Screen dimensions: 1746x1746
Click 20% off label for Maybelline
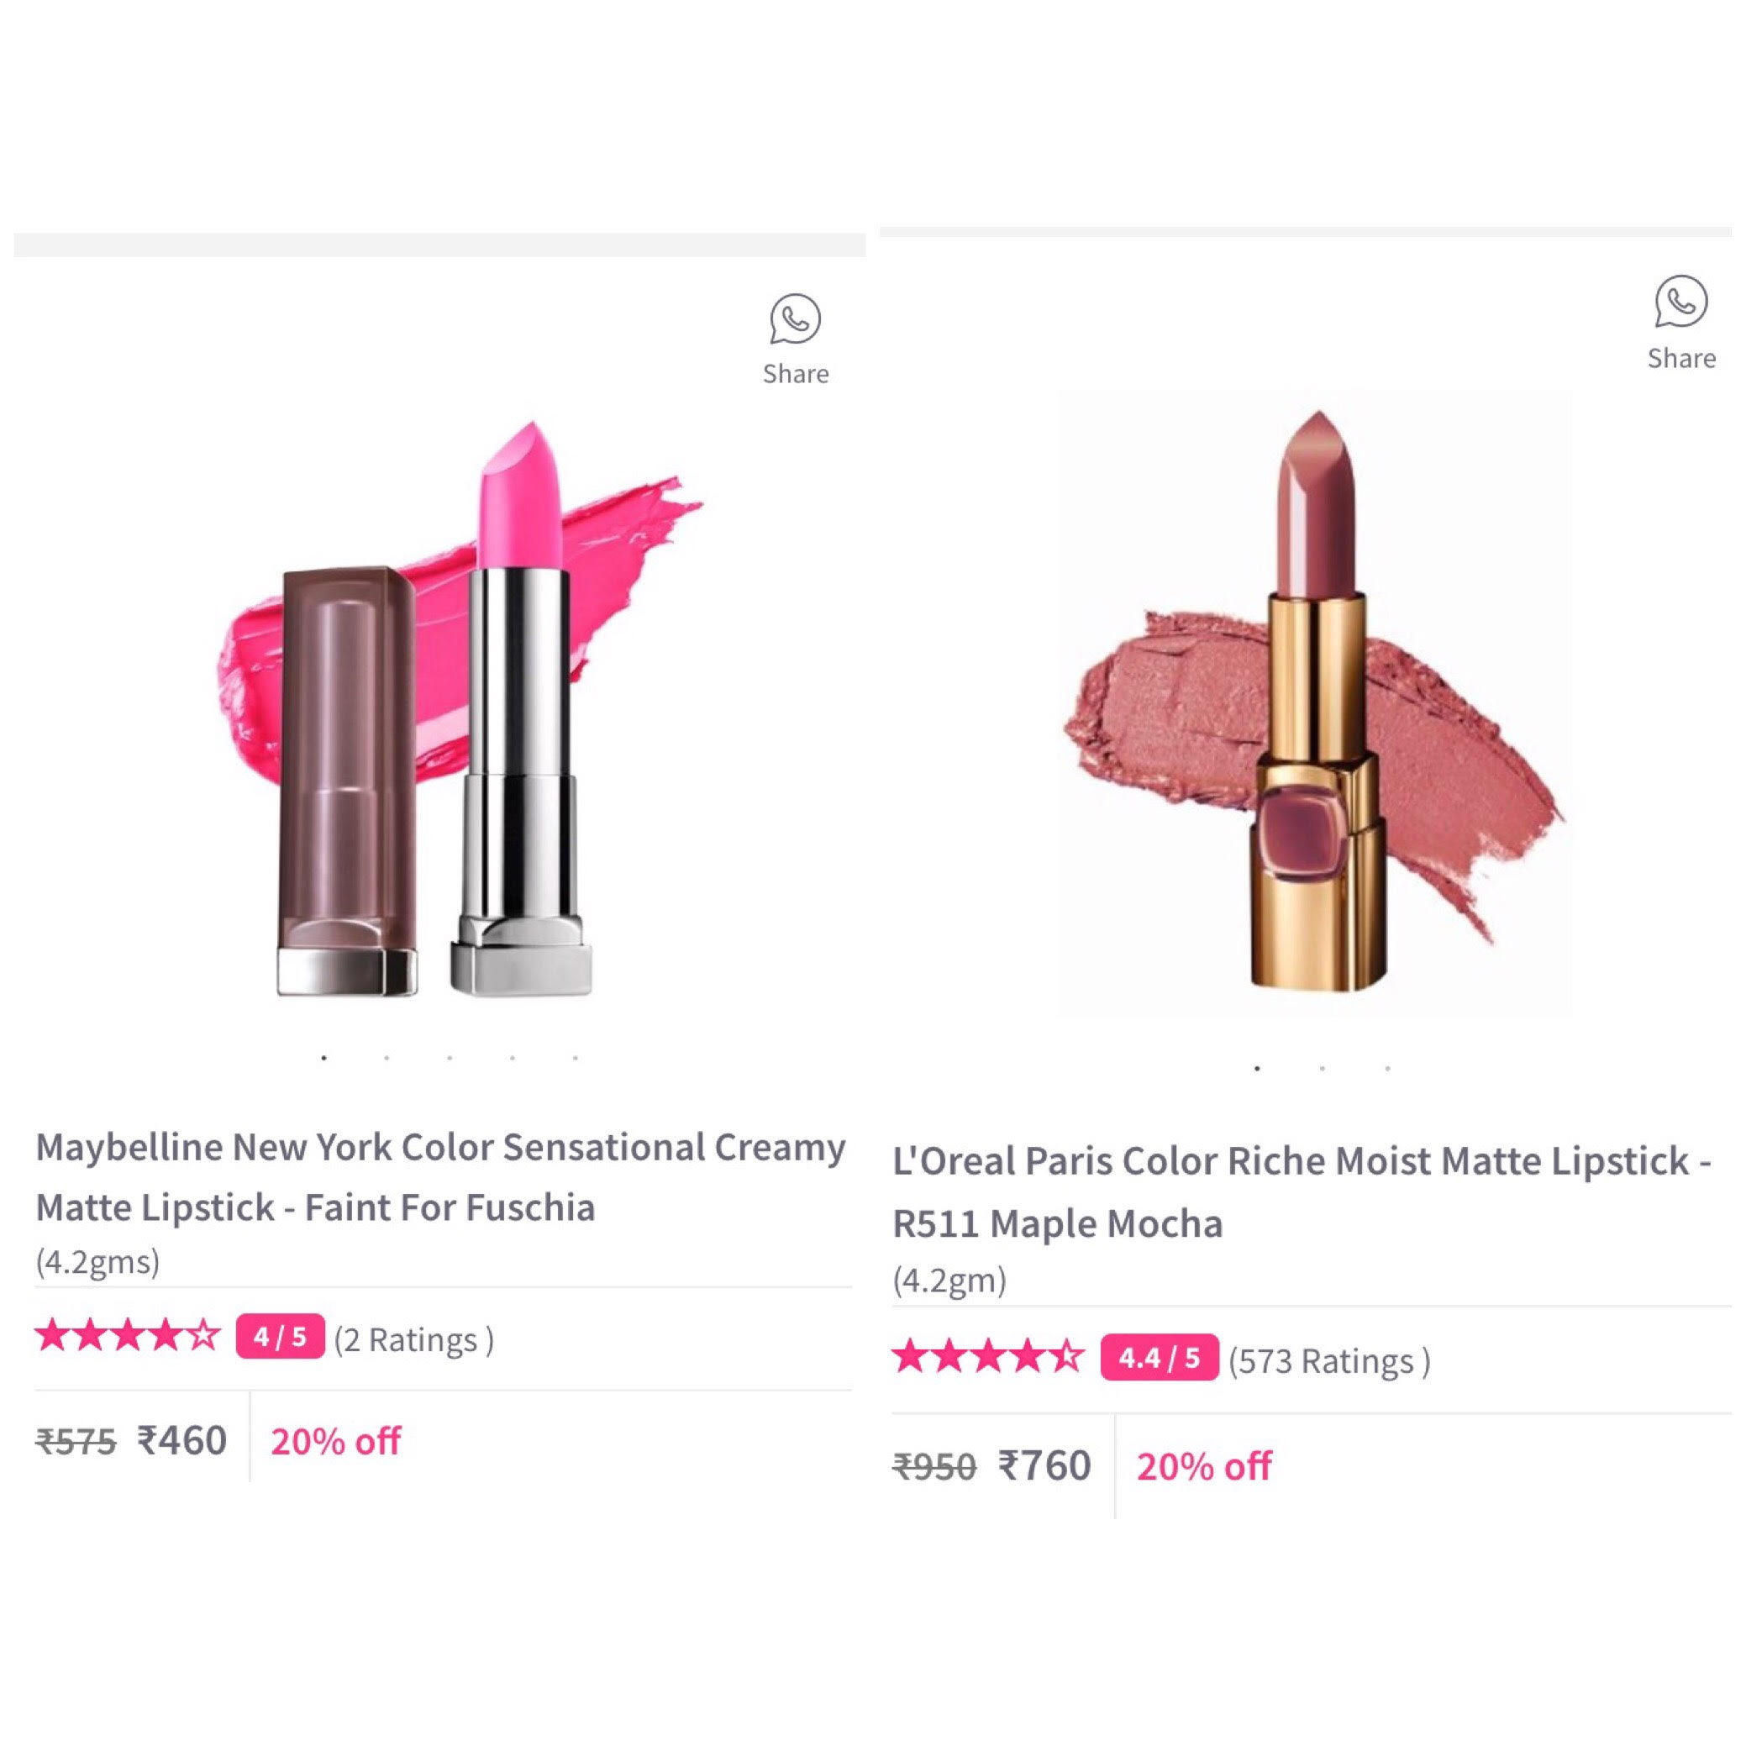(x=335, y=1442)
